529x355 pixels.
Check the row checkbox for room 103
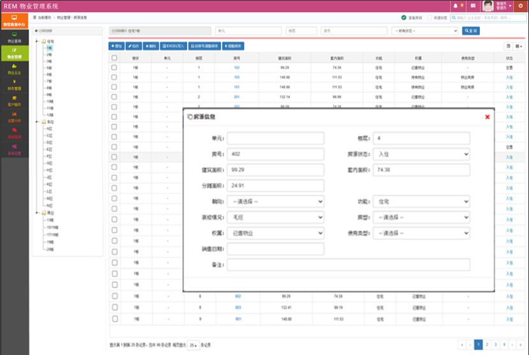pos(114,77)
